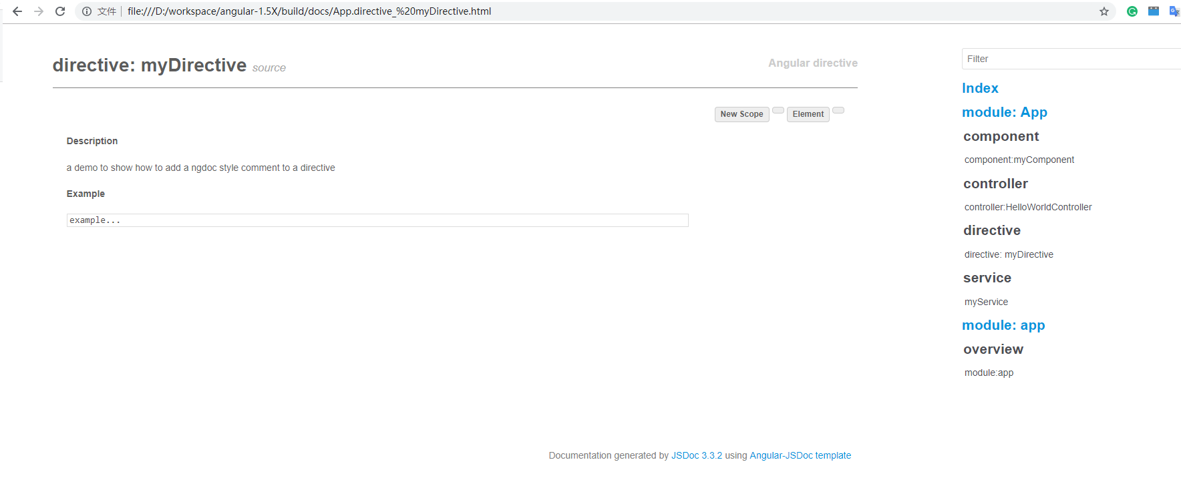Select the component heading in sidebar
1181x480 pixels.
(1001, 136)
